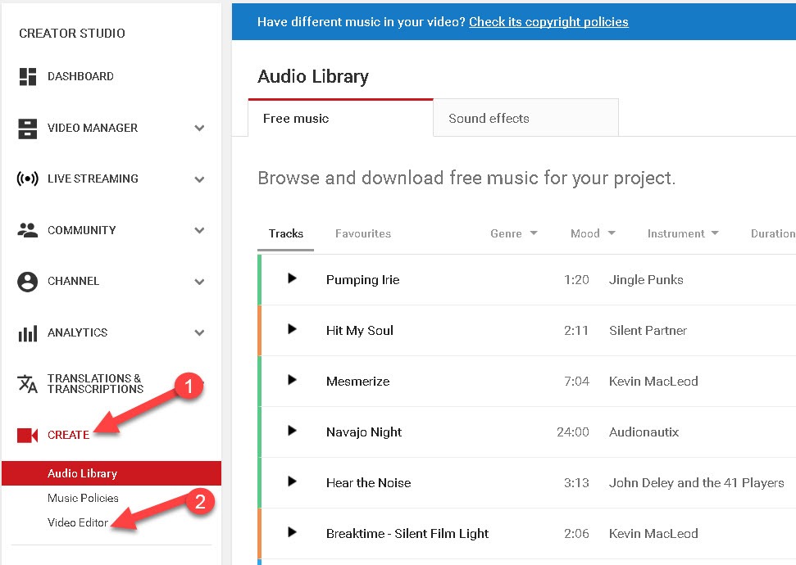796x565 pixels.
Task: Click the Channel profile icon
Action: [x=28, y=282]
